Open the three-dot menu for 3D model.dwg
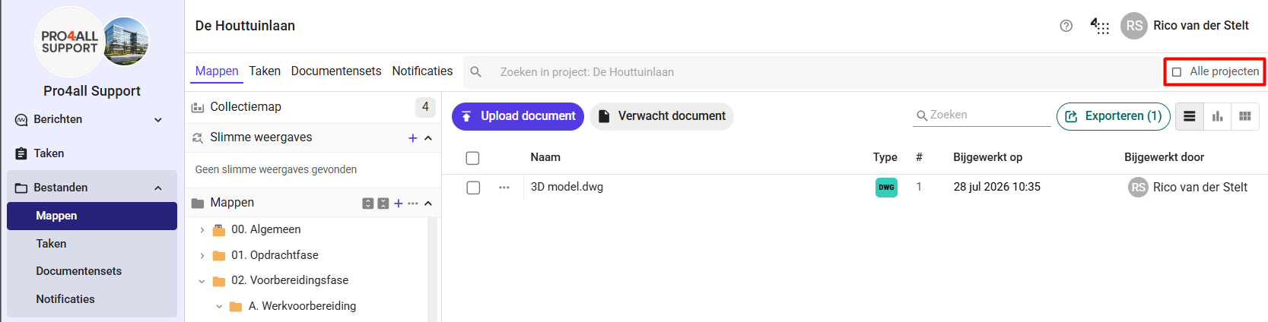Image resolution: width=1268 pixels, height=322 pixels. click(504, 188)
